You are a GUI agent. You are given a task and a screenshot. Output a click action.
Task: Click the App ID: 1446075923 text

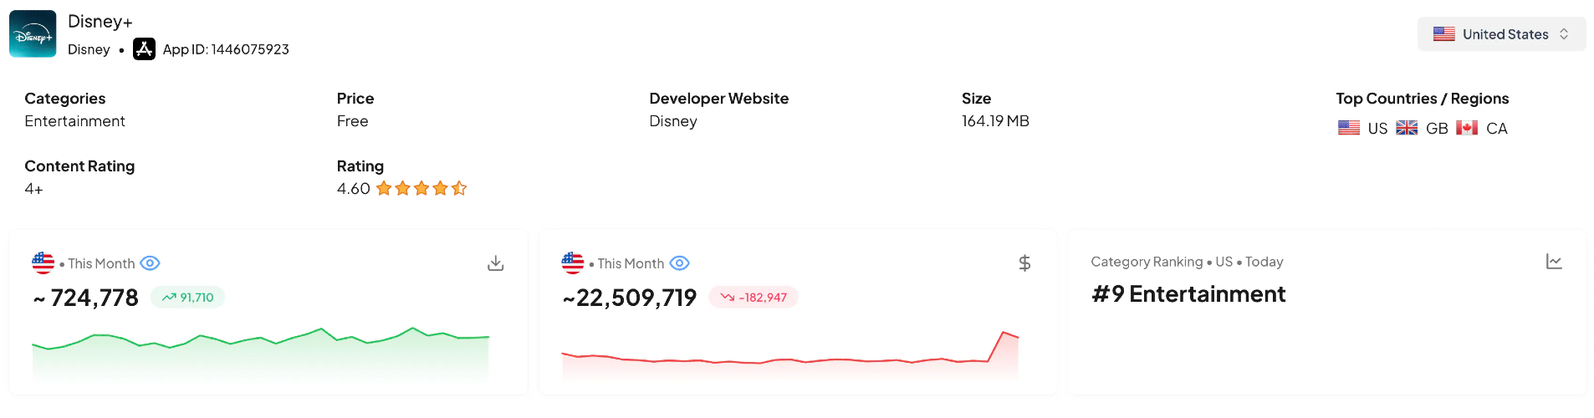pos(226,49)
